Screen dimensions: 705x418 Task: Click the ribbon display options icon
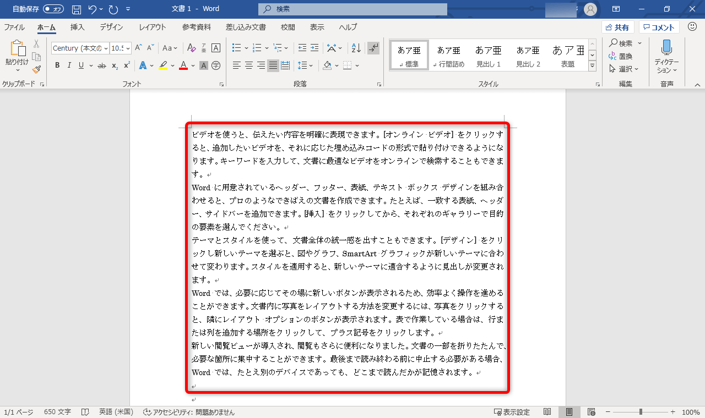click(616, 9)
